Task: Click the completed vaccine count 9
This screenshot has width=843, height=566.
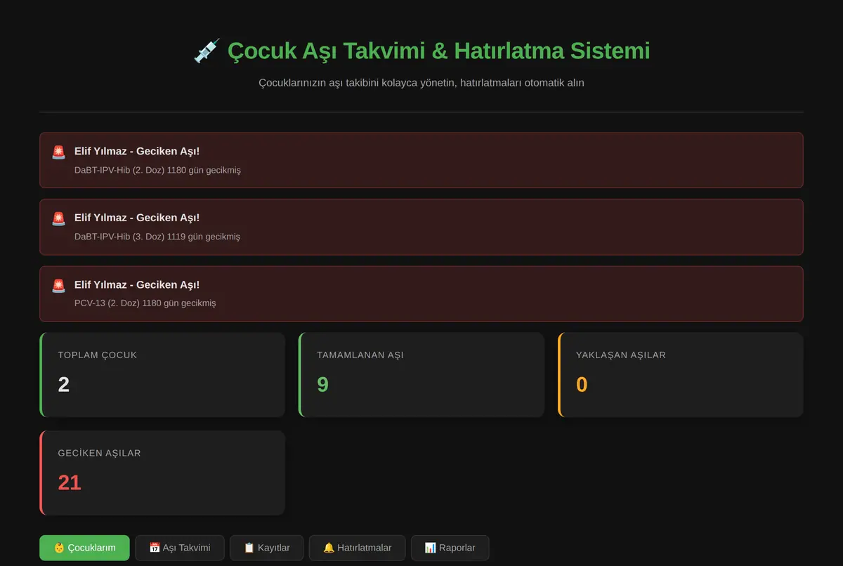Action: 322,384
